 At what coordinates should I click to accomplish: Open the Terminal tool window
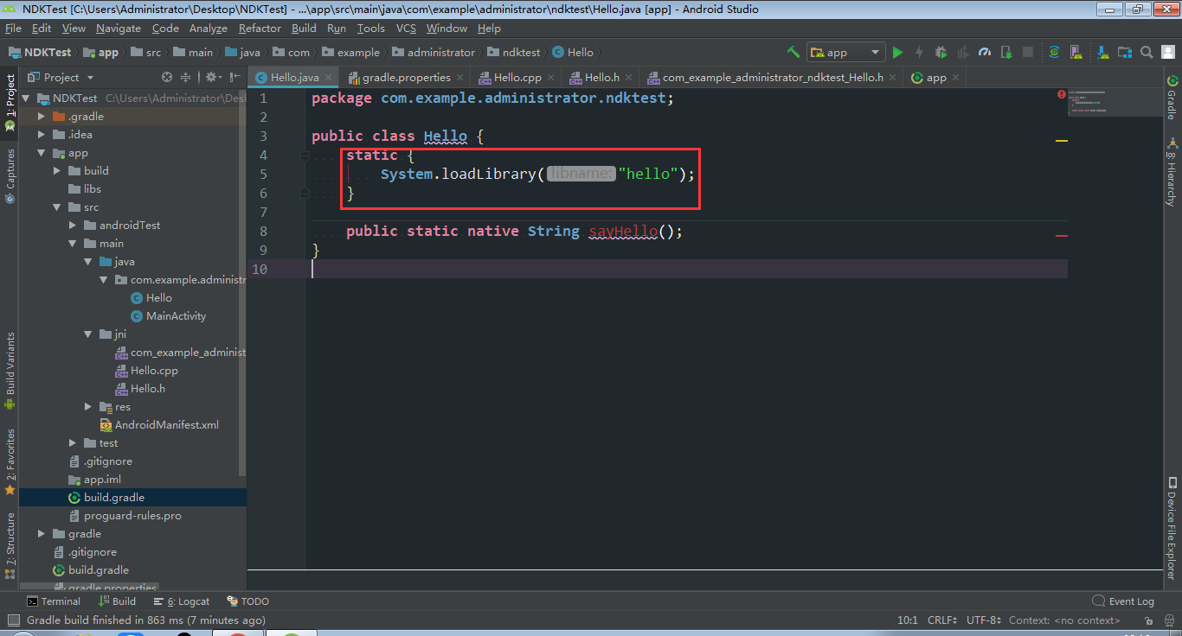(53, 601)
